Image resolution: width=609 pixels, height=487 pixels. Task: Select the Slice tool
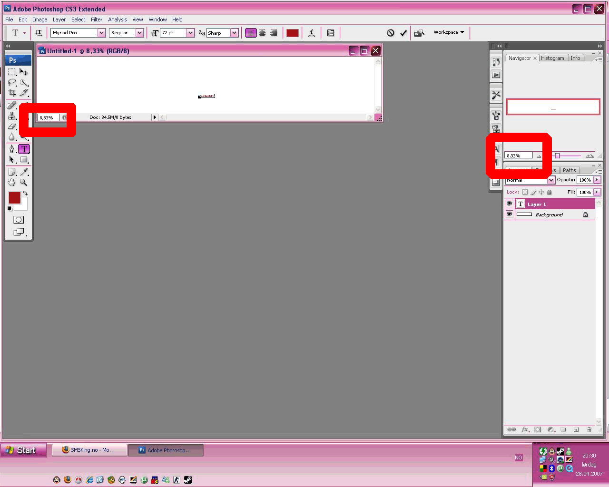tap(24, 93)
